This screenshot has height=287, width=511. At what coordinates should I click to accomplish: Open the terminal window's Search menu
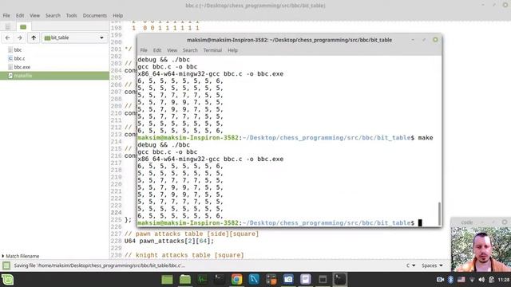click(x=190, y=50)
